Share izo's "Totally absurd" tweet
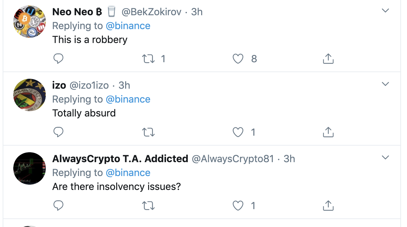This screenshot has width=407, height=227. tap(328, 132)
